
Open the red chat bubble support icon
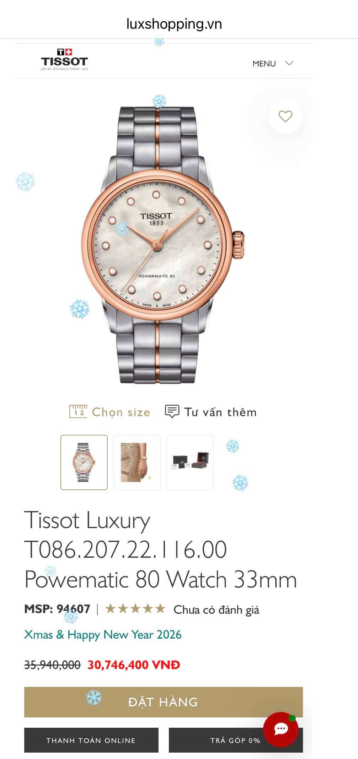[281, 729]
